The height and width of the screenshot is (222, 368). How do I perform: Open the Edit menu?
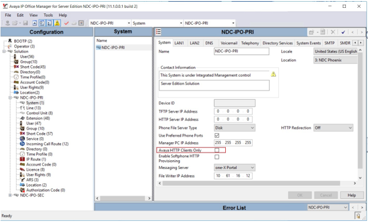20,15
